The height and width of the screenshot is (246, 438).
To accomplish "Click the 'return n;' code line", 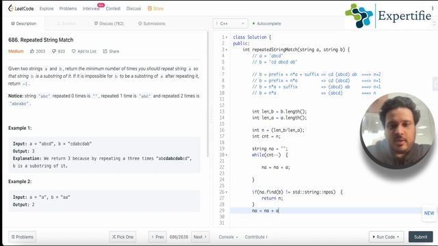I will [x=272, y=198].
